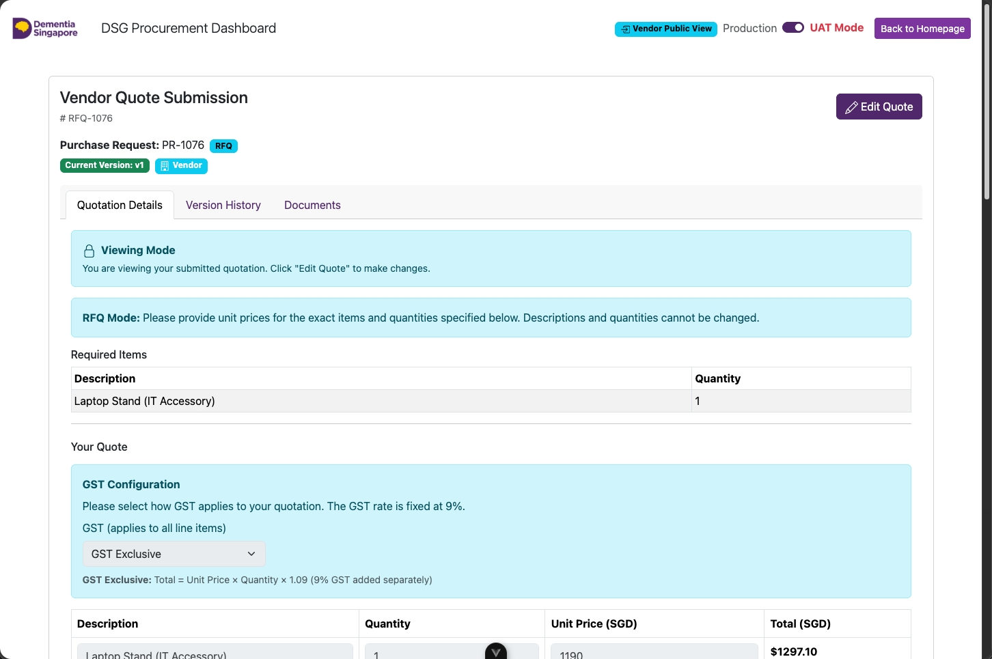Click the Vendor Public View badge
Screen dimensions: 992x659
[666, 29]
